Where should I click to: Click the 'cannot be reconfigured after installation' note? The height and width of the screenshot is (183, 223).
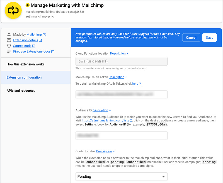click(x=111, y=68)
